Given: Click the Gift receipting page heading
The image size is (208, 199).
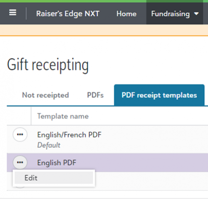Looking at the screenshot, I should (48, 65).
